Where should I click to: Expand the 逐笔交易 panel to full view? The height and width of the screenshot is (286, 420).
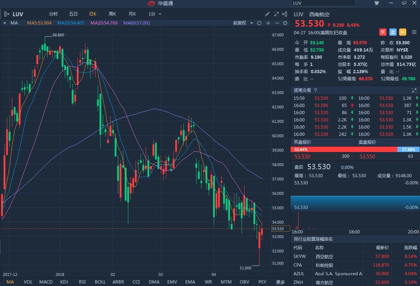(x=414, y=90)
